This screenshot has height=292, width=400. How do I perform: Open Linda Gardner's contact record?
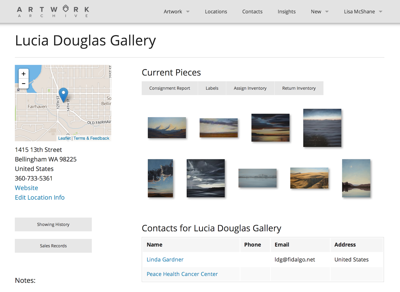[x=165, y=259]
